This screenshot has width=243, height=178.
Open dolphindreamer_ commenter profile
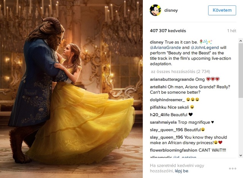[x=167, y=100]
